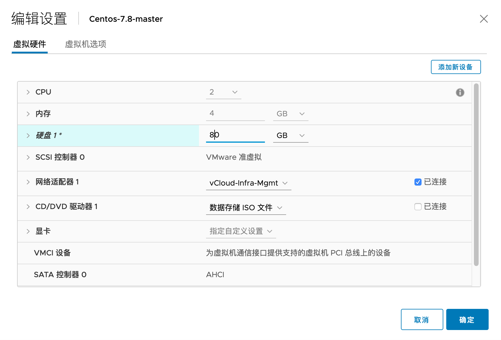The height and width of the screenshot is (340, 501).
Task: Expand the CPU row
Action: (x=28, y=92)
